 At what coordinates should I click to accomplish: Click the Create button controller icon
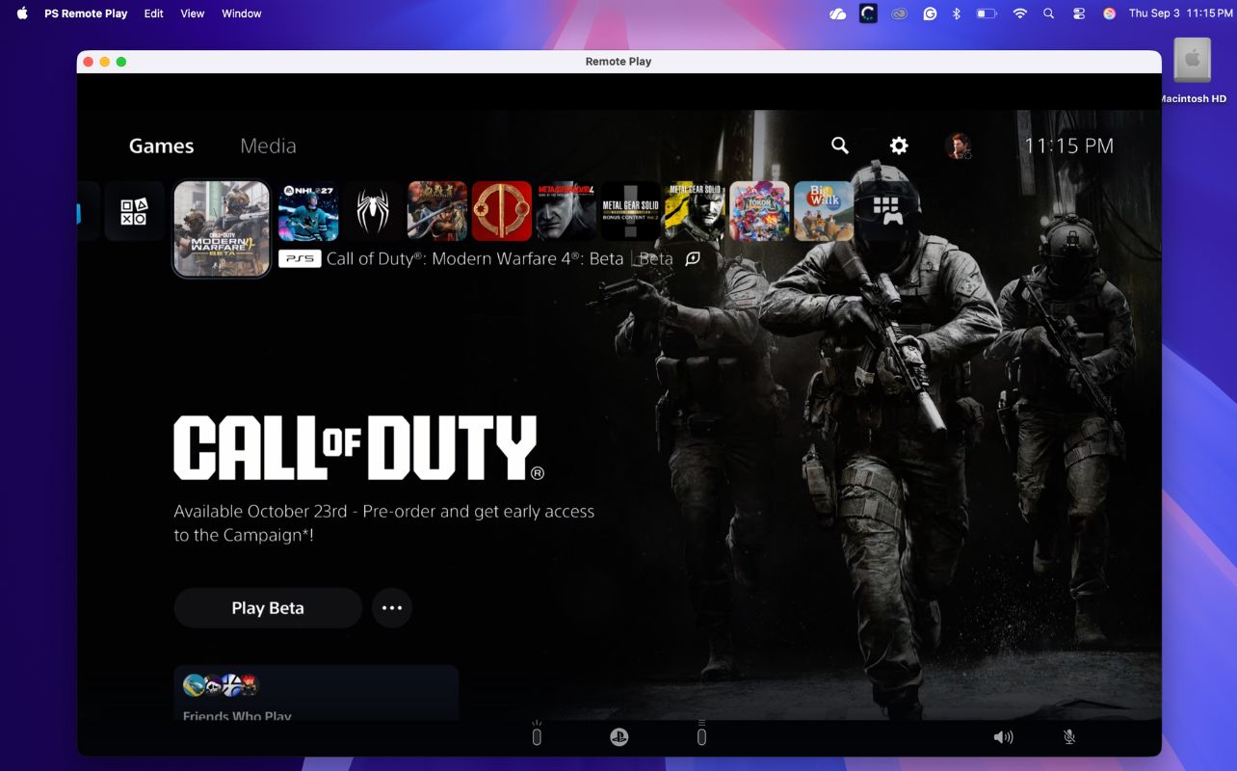537,734
